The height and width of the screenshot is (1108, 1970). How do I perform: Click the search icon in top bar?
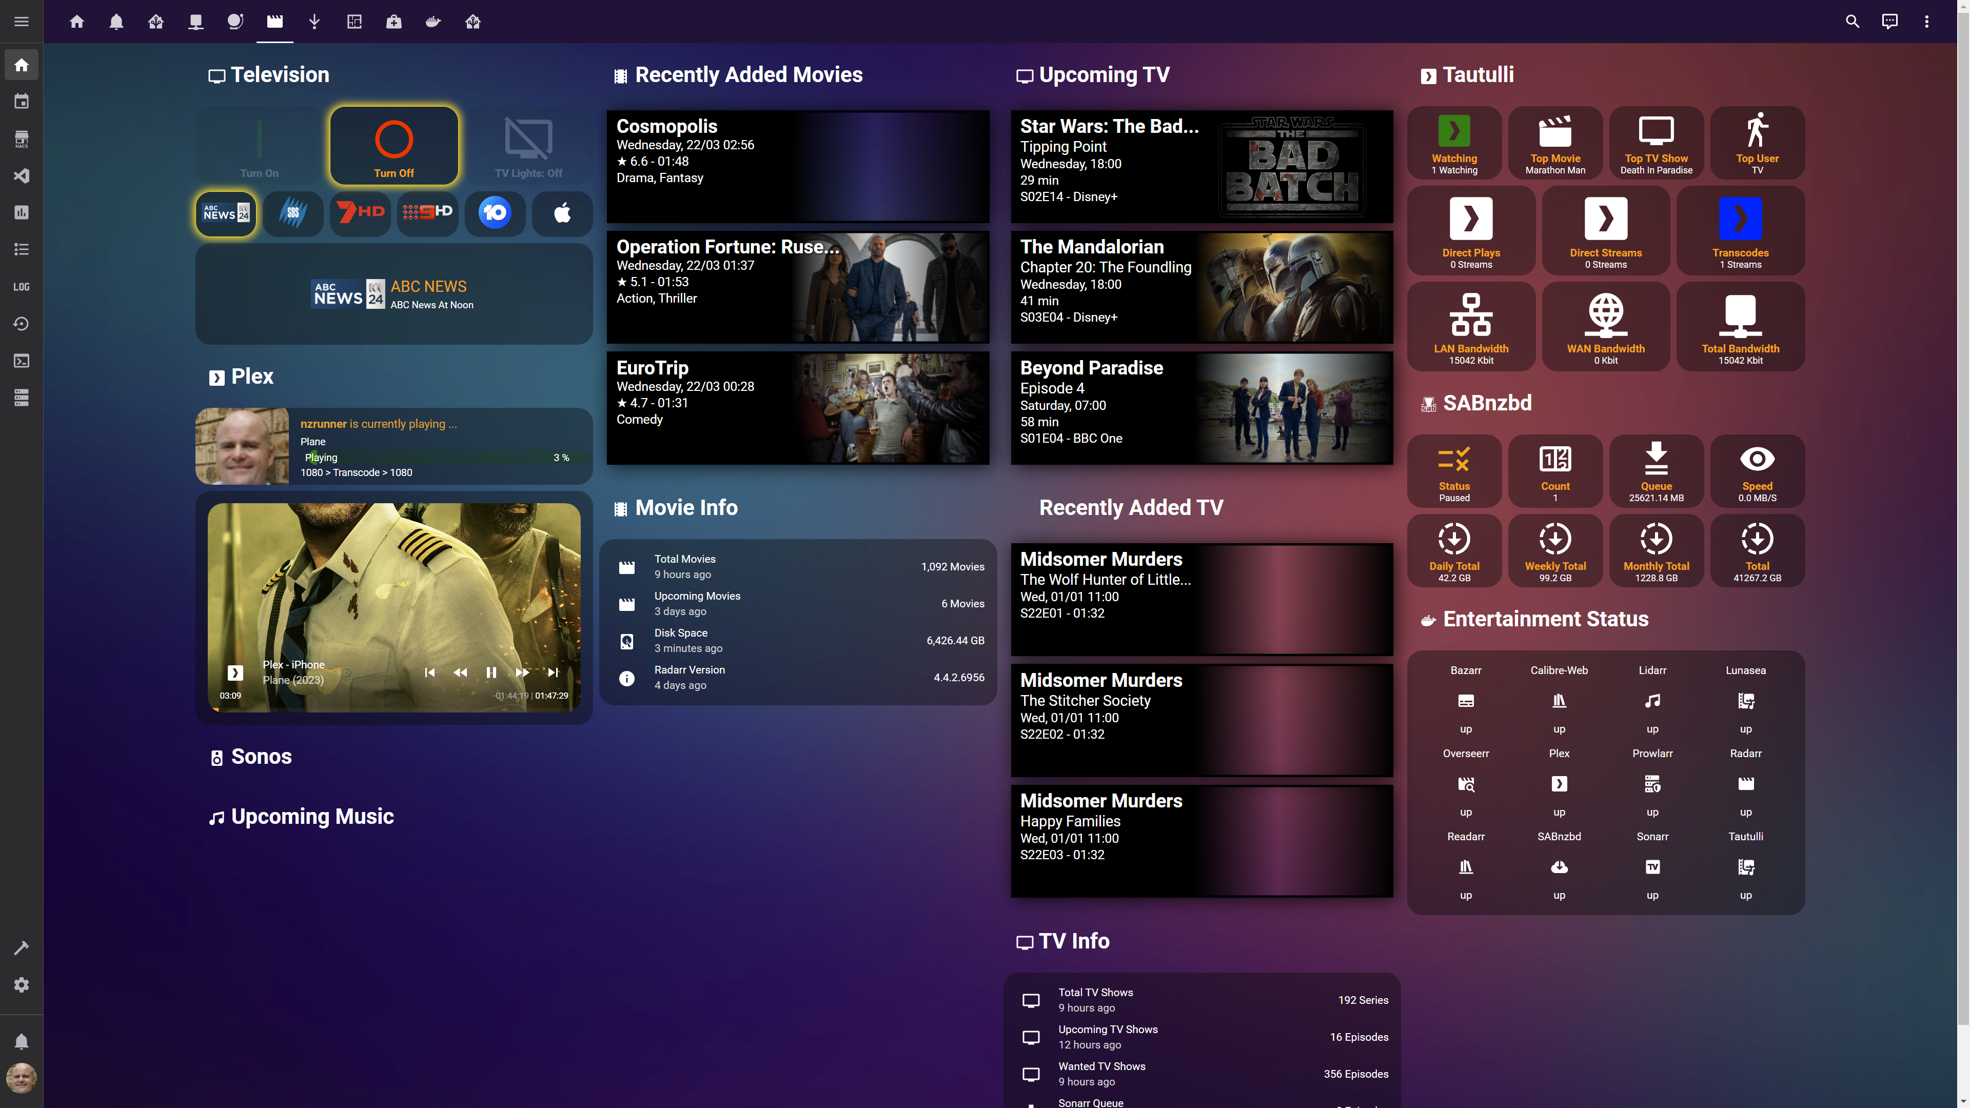tap(1851, 22)
